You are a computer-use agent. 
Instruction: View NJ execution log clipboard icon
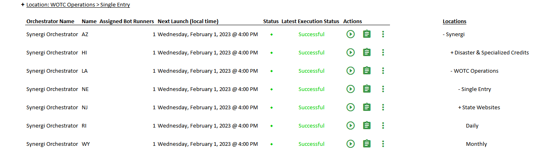[x=367, y=107]
